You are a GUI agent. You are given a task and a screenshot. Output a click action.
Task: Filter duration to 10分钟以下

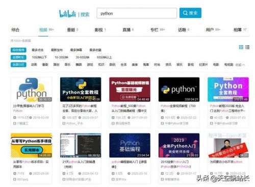pyautogui.click(x=39, y=58)
